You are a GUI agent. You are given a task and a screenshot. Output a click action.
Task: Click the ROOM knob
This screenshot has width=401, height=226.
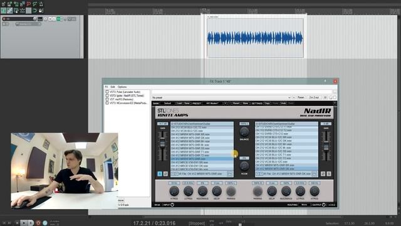244,166
